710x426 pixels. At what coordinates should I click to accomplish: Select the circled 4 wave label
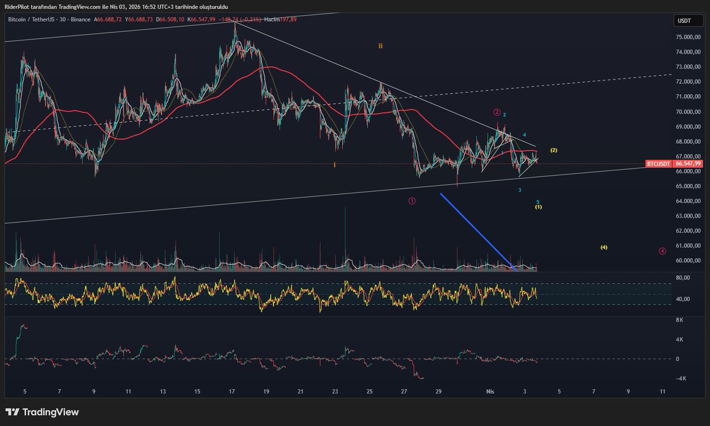pyautogui.click(x=662, y=251)
